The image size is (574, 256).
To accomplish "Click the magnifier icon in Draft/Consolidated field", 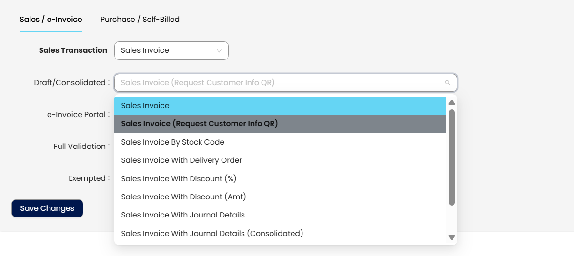I will pos(447,83).
